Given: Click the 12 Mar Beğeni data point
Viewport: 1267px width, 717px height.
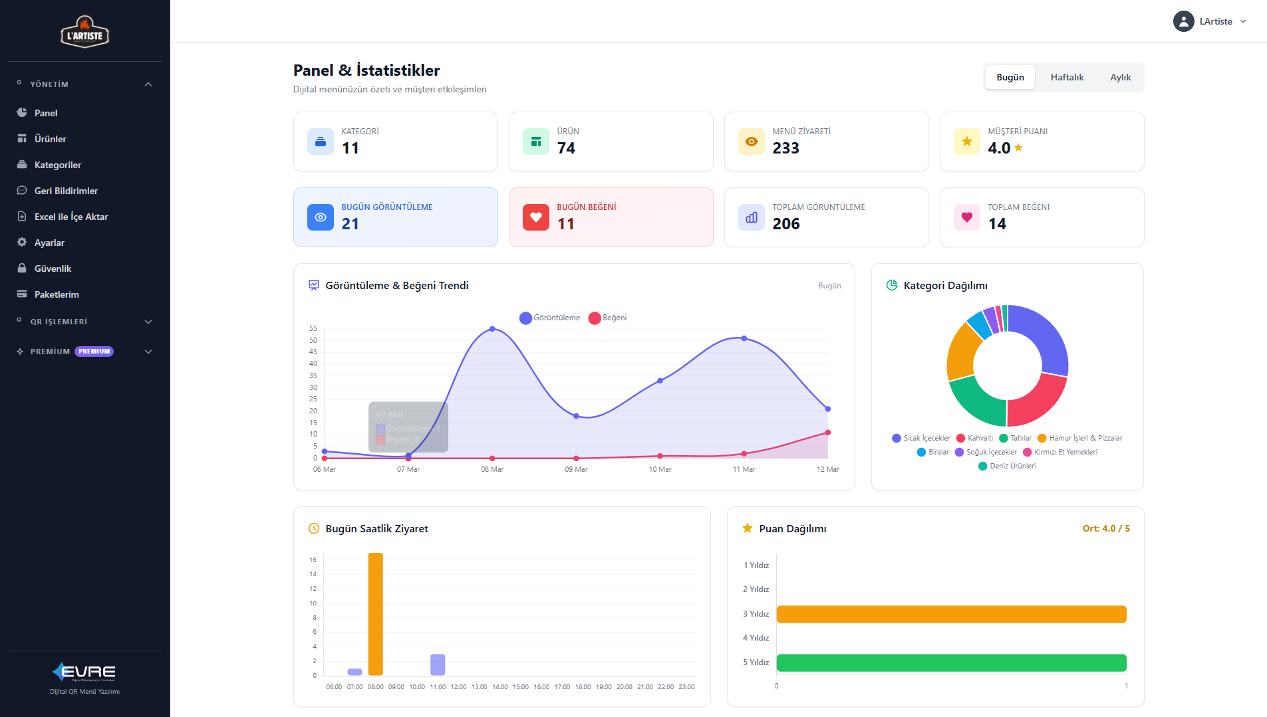Looking at the screenshot, I should pyautogui.click(x=828, y=433).
